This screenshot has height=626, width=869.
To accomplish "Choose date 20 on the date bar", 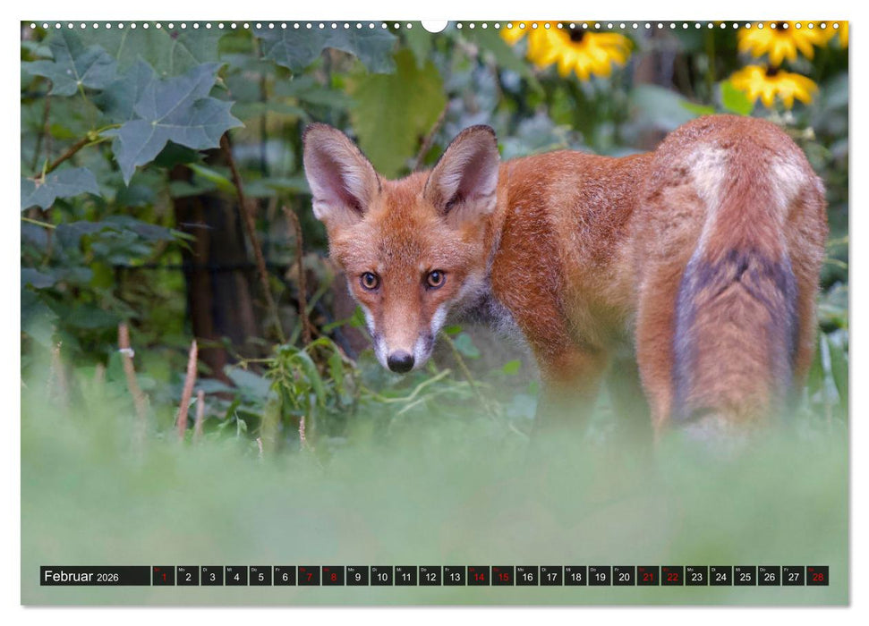I will point(623,576).
